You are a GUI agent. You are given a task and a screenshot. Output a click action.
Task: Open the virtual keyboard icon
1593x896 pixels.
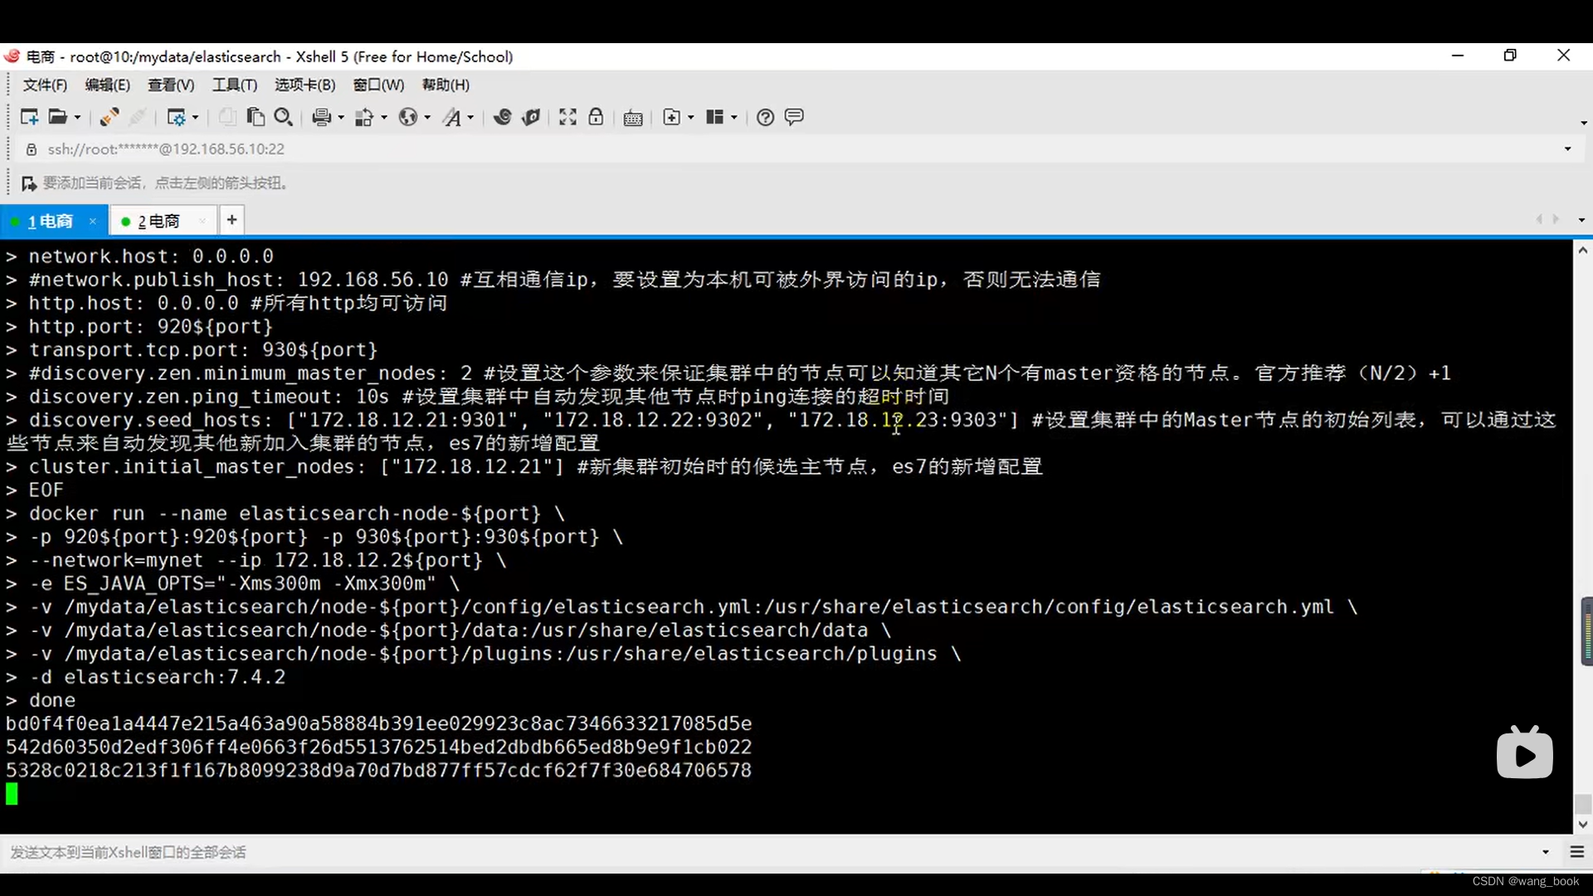click(633, 117)
